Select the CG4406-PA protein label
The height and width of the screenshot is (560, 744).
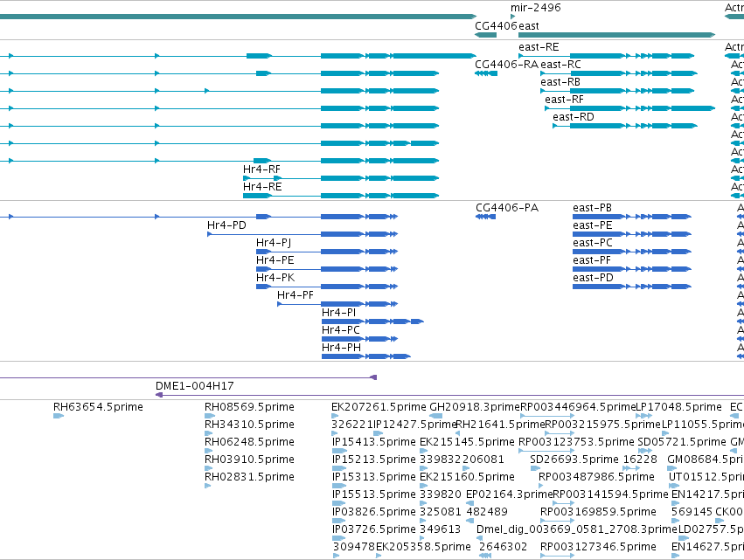[x=507, y=208]
